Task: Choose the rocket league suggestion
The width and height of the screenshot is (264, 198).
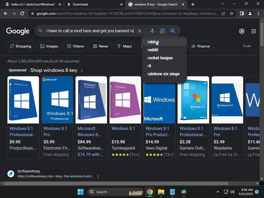Action: click(x=164, y=58)
